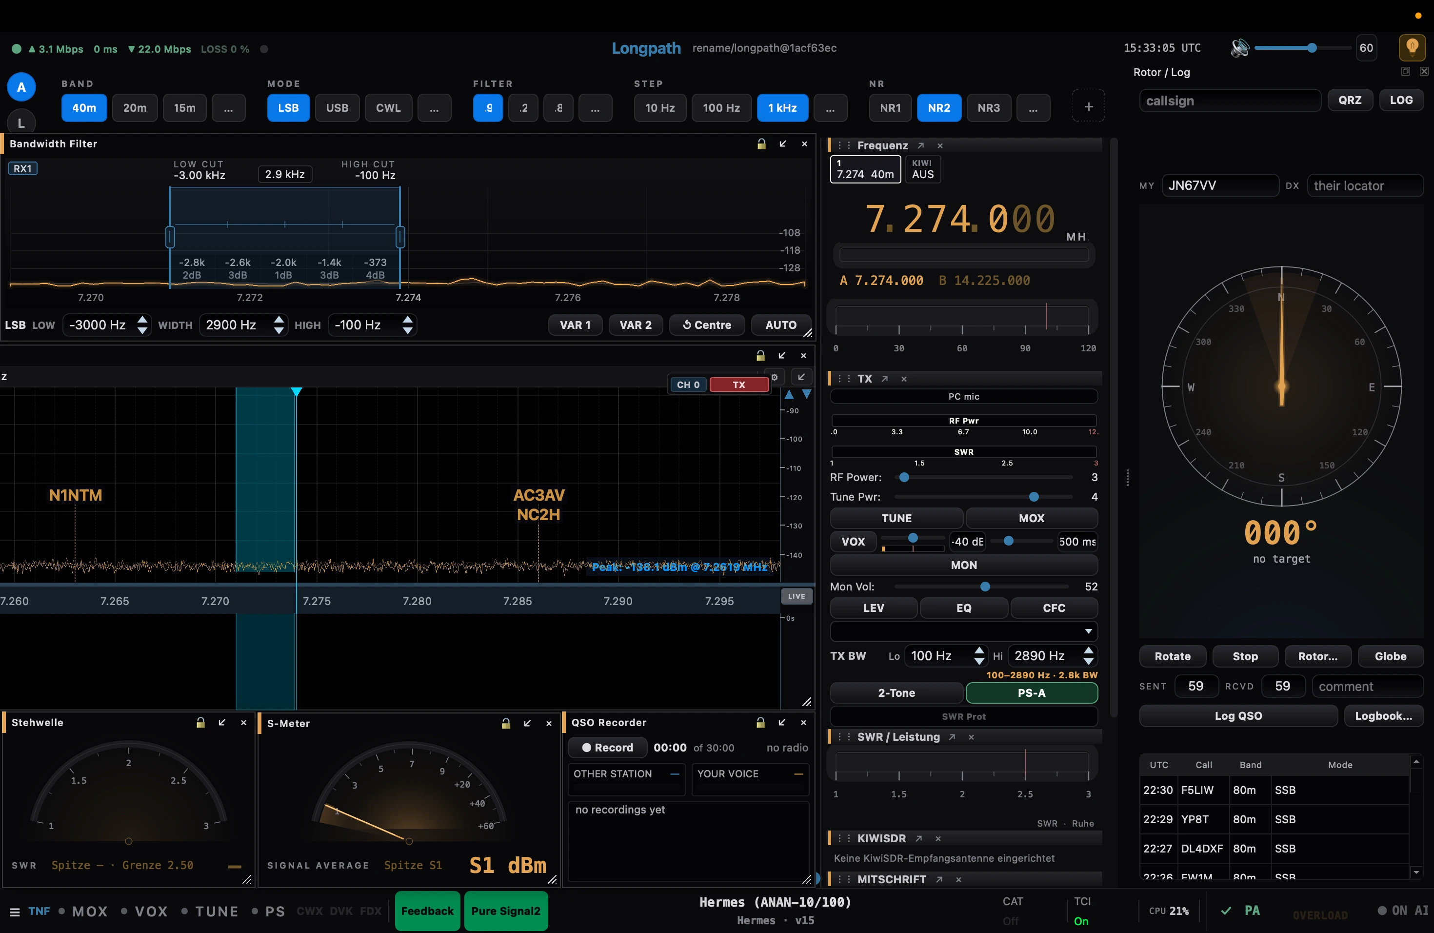This screenshot has width=1434, height=933.
Task: Select the 15m band
Action: pyautogui.click(x=184, y=108)
